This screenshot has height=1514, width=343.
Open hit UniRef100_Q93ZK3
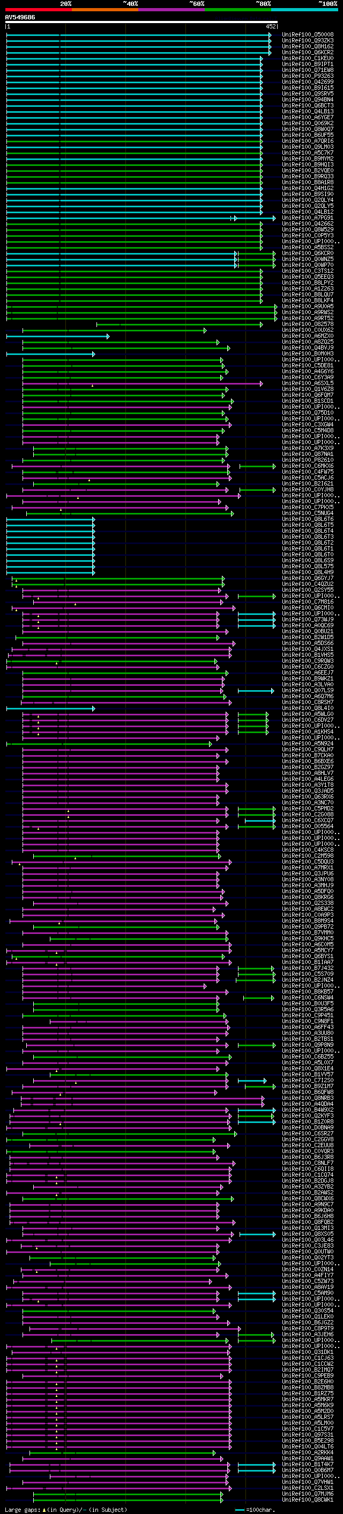307,41
